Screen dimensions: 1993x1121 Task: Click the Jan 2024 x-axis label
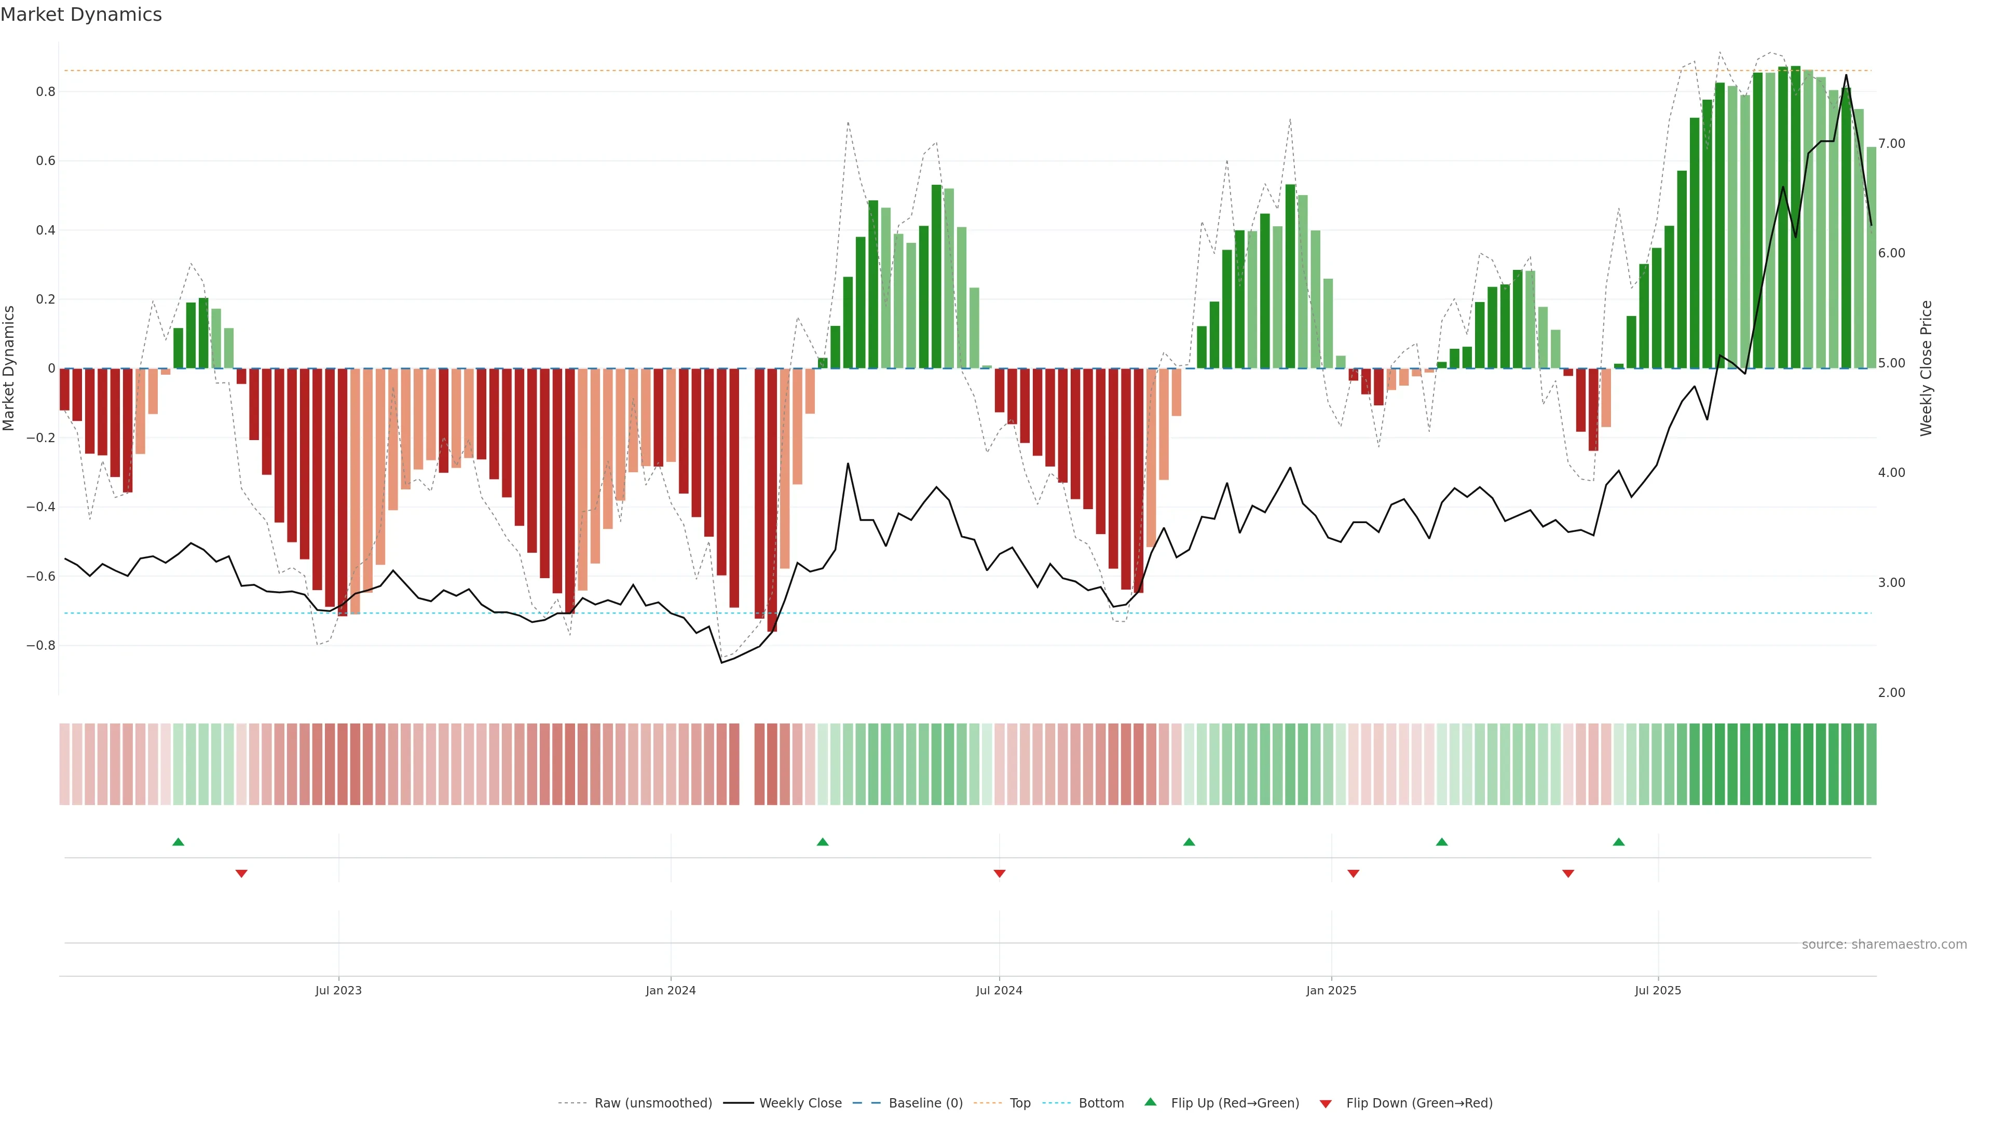pos(671,990)
